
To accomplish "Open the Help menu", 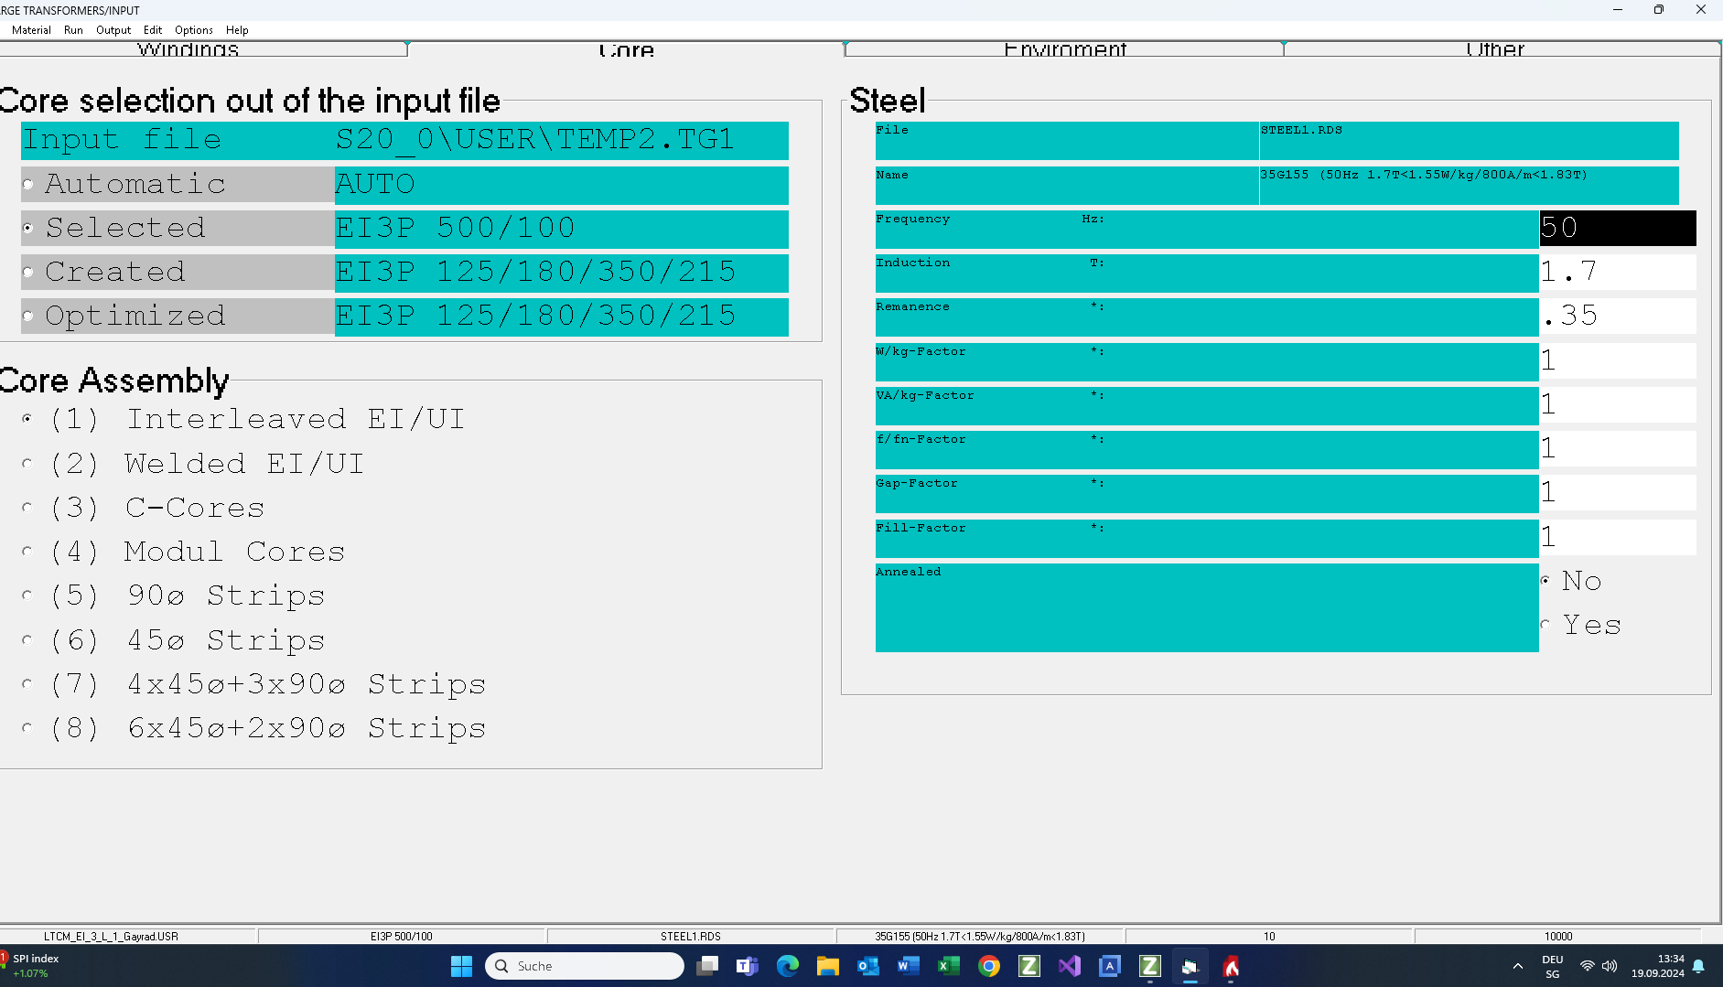I will (x=237, y=30).
